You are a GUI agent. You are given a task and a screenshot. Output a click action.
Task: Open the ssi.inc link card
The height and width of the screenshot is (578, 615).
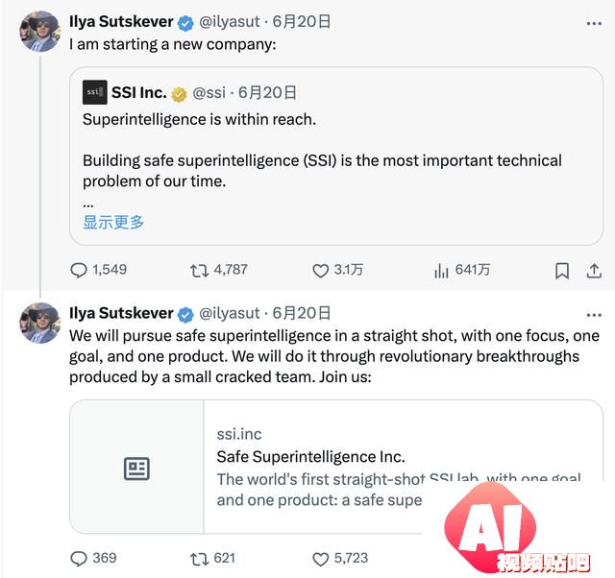tap(336, 467)
